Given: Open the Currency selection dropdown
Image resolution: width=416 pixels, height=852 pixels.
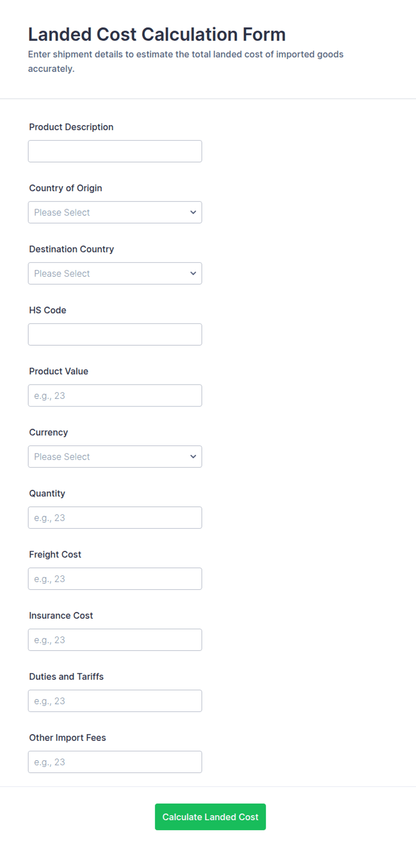Looking at the screenshot, I should click(x=115, y=457).
